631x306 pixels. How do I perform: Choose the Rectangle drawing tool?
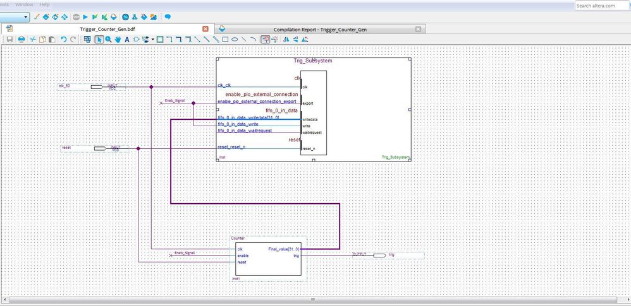224,39
